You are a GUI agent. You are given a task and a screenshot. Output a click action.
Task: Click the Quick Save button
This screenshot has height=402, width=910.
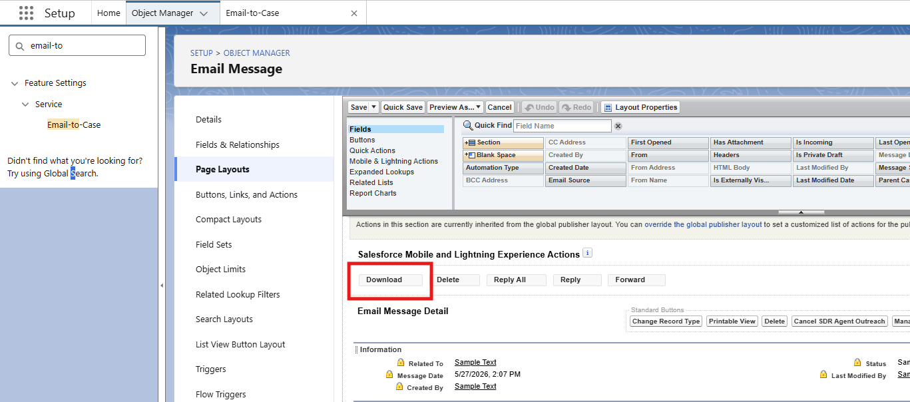(403, 107)
